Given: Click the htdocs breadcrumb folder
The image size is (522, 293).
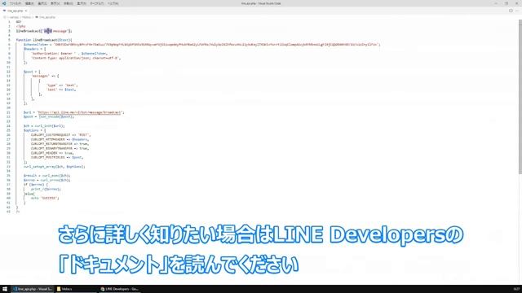Looking at the screenshot, I should (27, 17).
